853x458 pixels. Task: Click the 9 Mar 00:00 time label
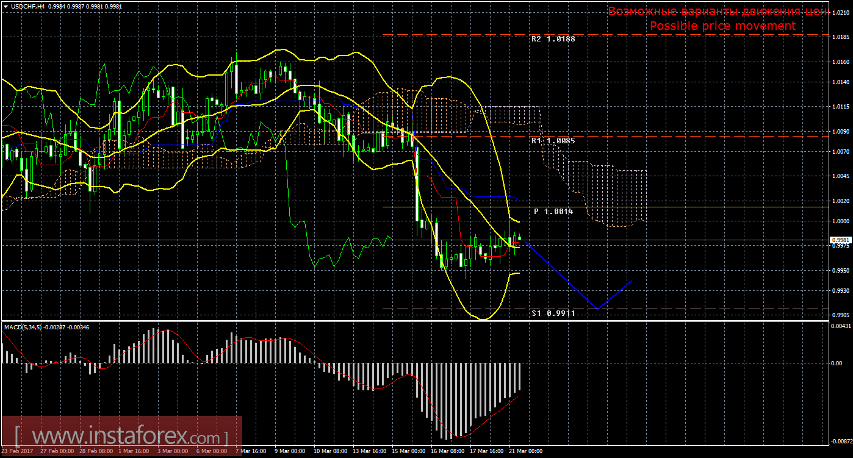click(290, 452)
